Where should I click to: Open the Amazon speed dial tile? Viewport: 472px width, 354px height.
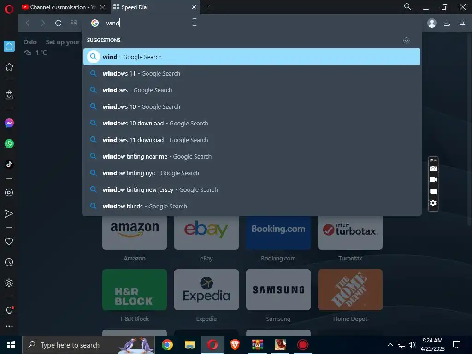(135, 233)
